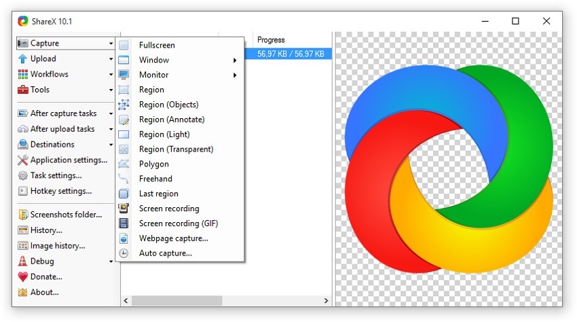Click the Screen recording (GIF) film icon
This screenshot has height=322, width=577.
[124, 223]
